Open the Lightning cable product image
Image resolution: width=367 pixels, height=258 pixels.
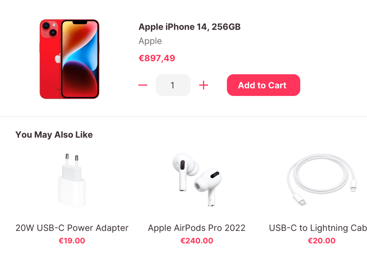322,180
